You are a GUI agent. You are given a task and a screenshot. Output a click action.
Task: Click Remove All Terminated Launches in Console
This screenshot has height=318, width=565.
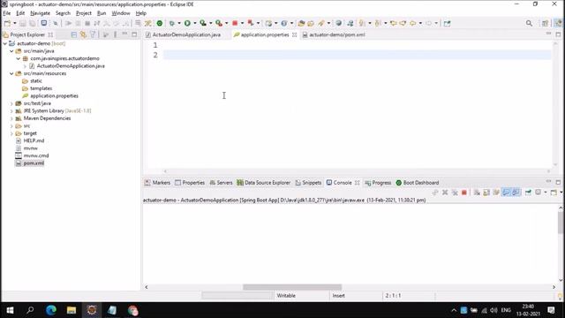(455, 193)
